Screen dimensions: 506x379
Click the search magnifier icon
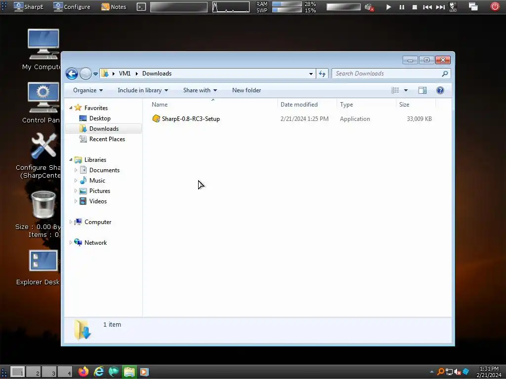[x=445, y=74]
